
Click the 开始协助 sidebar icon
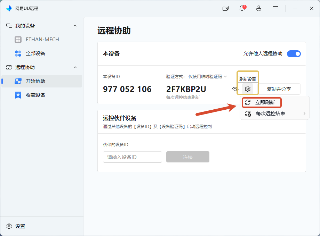pyautogui.click(x=18, y=81)
